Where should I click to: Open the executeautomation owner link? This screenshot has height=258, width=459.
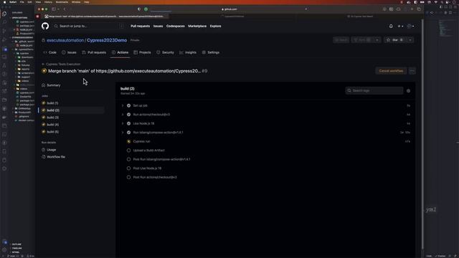(65, 40)
